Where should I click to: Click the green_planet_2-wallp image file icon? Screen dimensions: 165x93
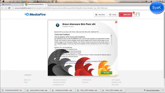tap(28, 90)
